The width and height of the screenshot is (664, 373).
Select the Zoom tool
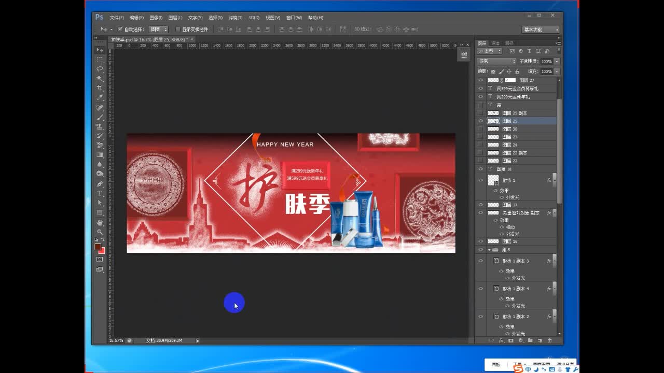[x=100, y=232]
